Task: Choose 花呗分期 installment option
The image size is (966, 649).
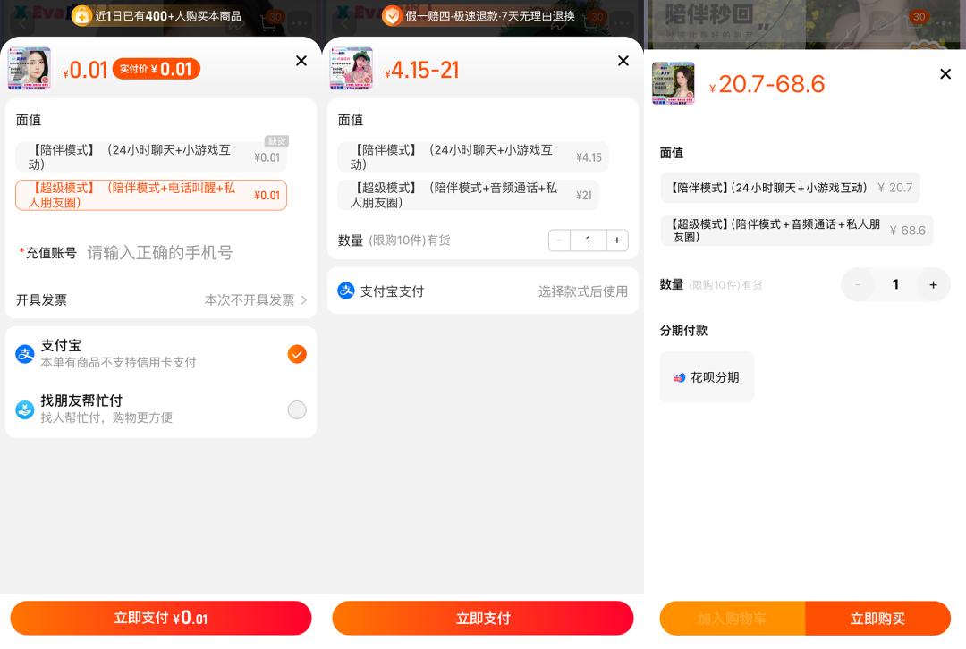Action: click(707, 377)
